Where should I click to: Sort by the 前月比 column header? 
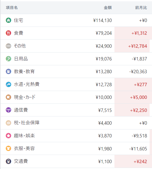coord(141,8)
